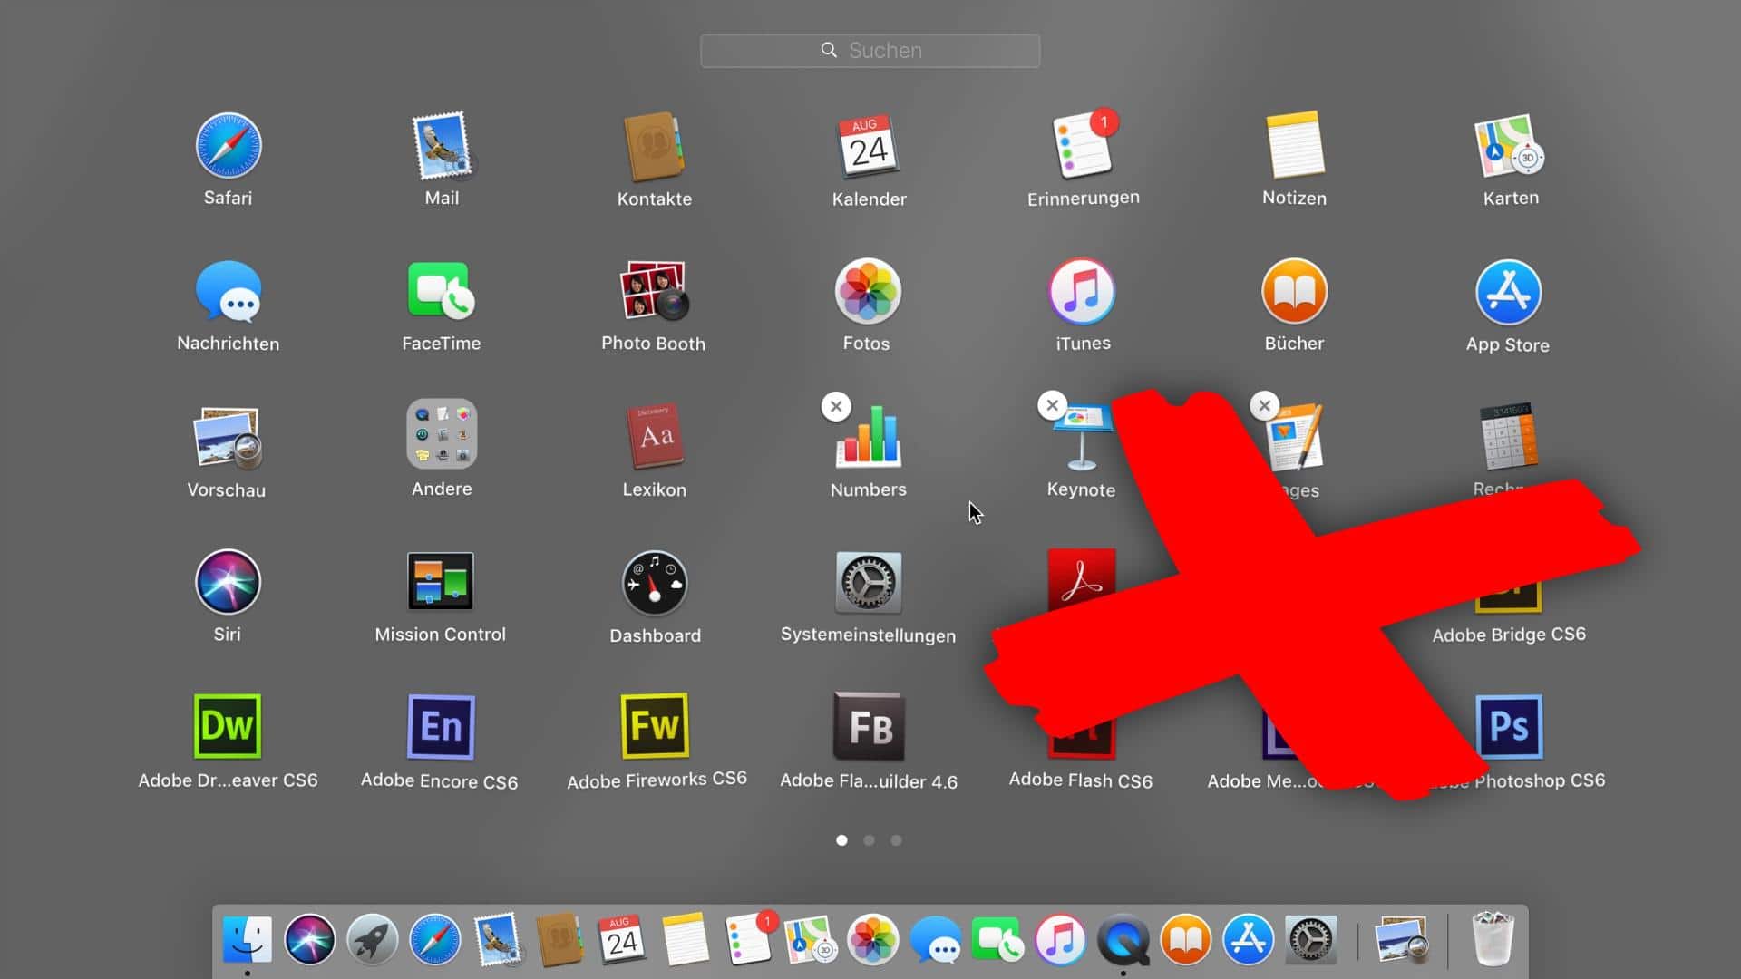Open Fotos in the Launchpad grid
1741x979 pixels.
pyautogui.click(x=868, y=292)
